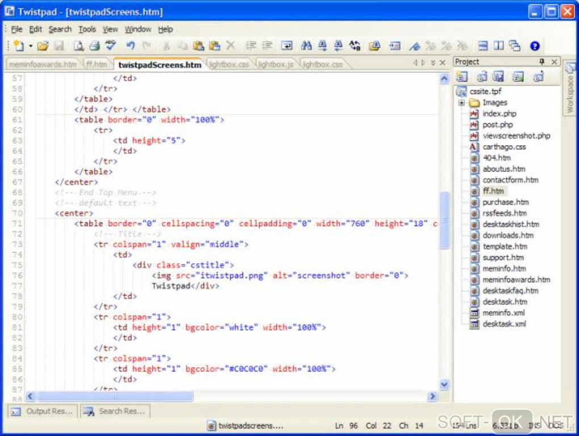Viewport: 579px width, 436px height.
Task: Switch to the lightbox.css tab
Action: [229, 65]
